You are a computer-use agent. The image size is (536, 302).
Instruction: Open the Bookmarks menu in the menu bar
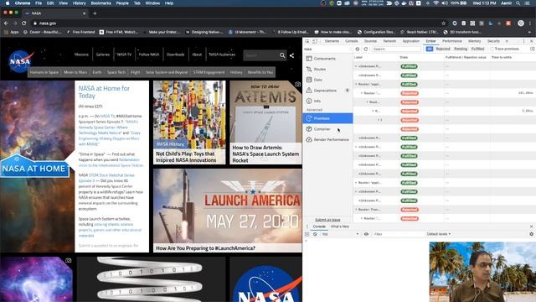click(x=100, y=3)
